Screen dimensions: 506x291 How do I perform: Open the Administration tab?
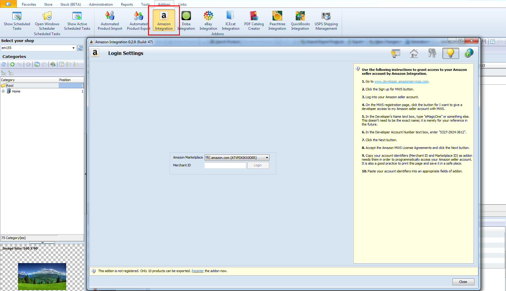[101, 5]
